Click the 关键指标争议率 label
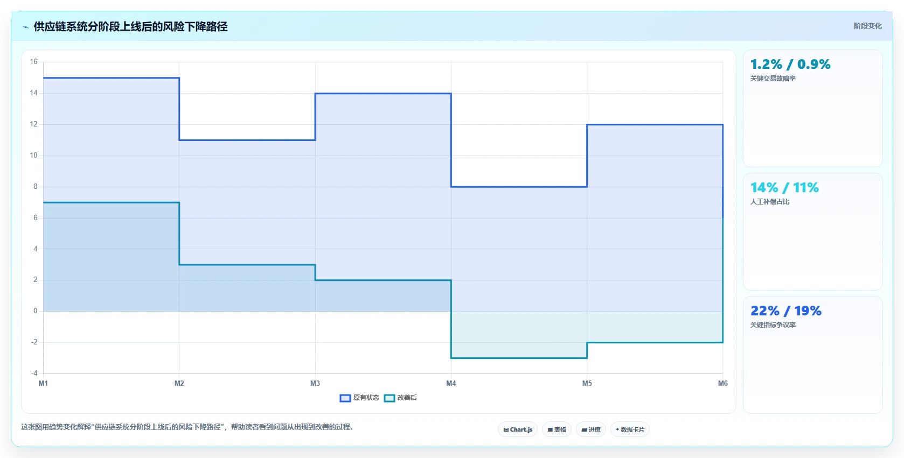Viewport: 904px width, 458px height. click(773, 325)
